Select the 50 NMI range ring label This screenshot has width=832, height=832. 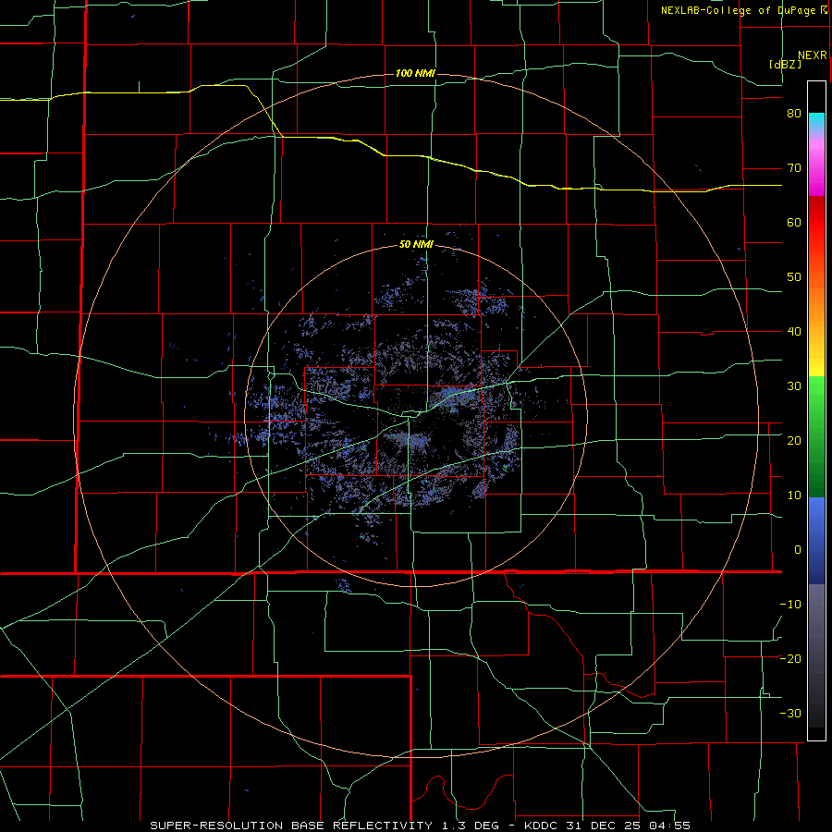(416, 245)
